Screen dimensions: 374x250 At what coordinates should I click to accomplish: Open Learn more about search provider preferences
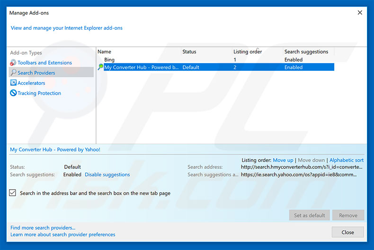pos(63,234)
